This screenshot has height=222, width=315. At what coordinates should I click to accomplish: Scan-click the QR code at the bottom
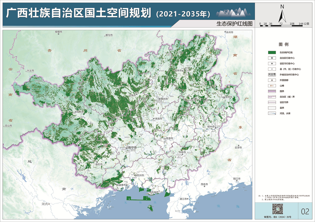click(278, 208)
